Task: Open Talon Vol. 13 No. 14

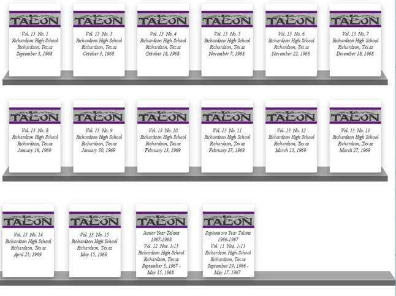Action: pyautogui.click(x=28, y=245)
